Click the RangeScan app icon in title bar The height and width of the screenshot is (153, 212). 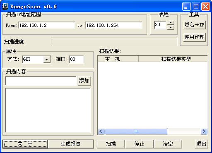5,6
